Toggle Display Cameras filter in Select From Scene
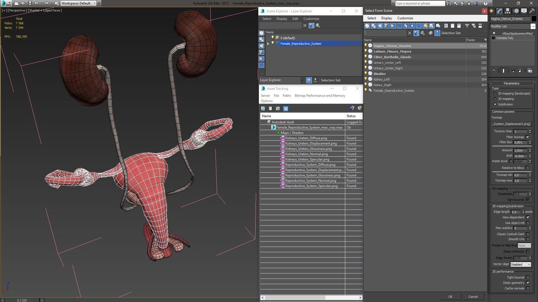The width and height of the screenshot is (538, 302). pos(386,26)
